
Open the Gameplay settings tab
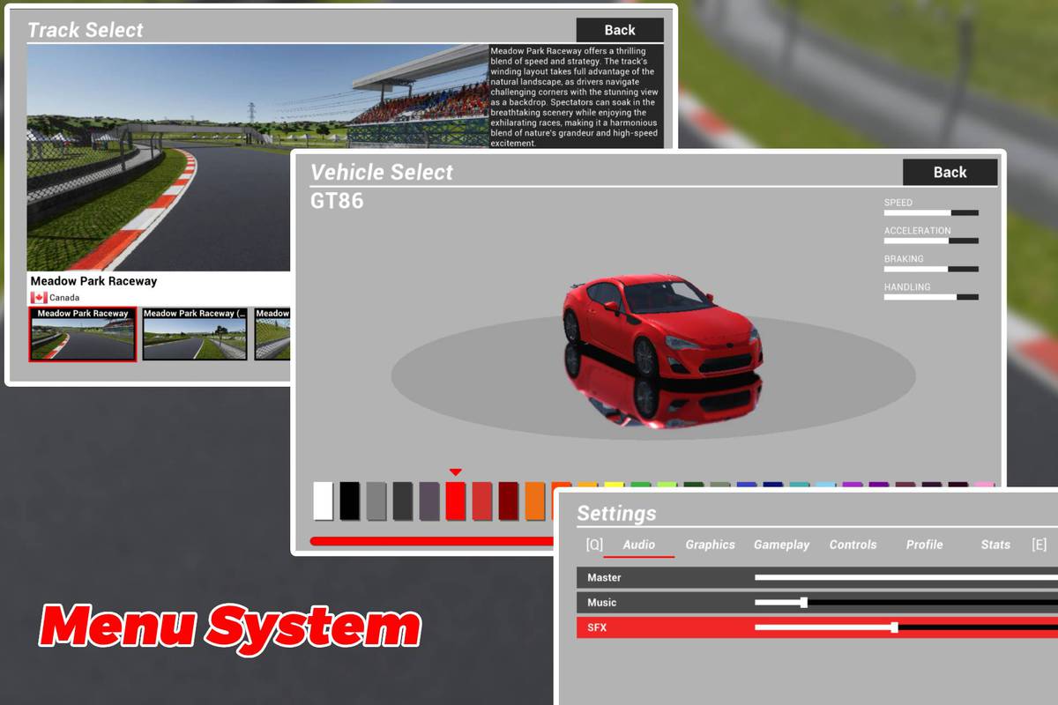pos(782,545)
